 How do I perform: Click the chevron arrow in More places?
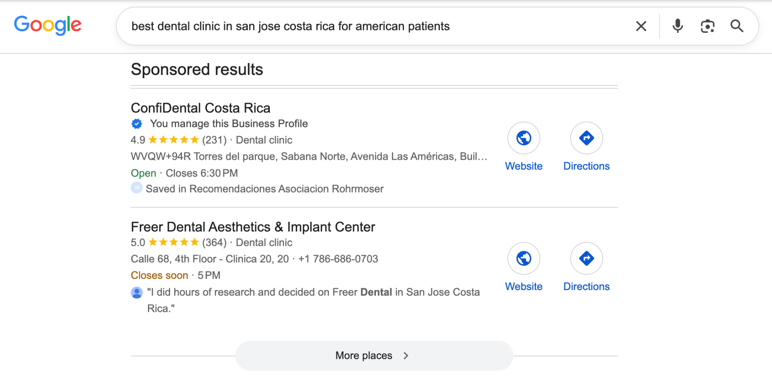tap(406, 356)
